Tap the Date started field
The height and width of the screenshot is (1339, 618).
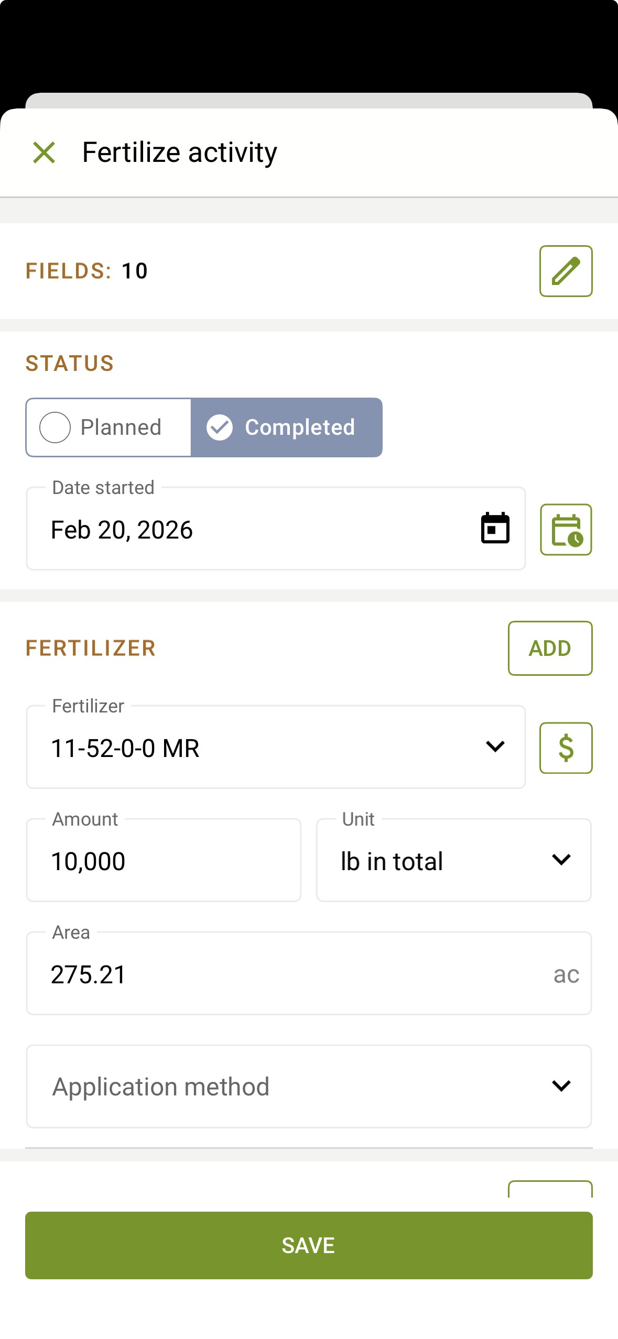(252, 530)
